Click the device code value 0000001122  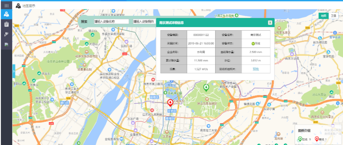pyautogui.click(x=201, y=35)
